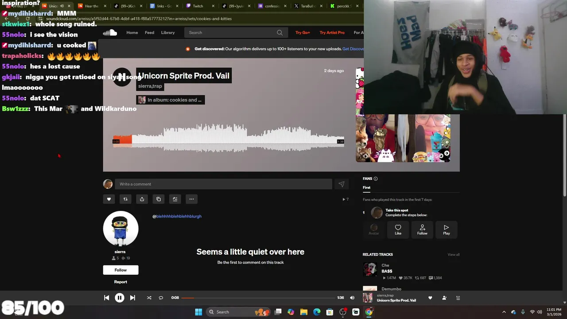This screenshot has width=567, height=319.
Task: Open Try Artist Pro link
Action: (x=332, y=32)
